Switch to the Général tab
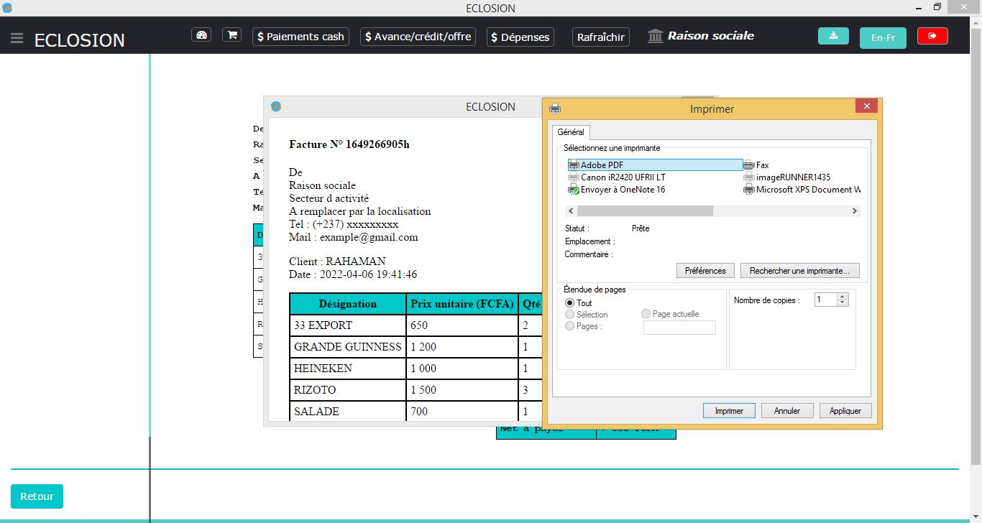982x523 pixels. point(571,132)
